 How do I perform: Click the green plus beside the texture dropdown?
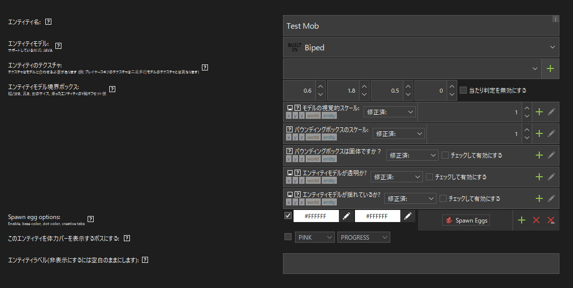point(550,68)
